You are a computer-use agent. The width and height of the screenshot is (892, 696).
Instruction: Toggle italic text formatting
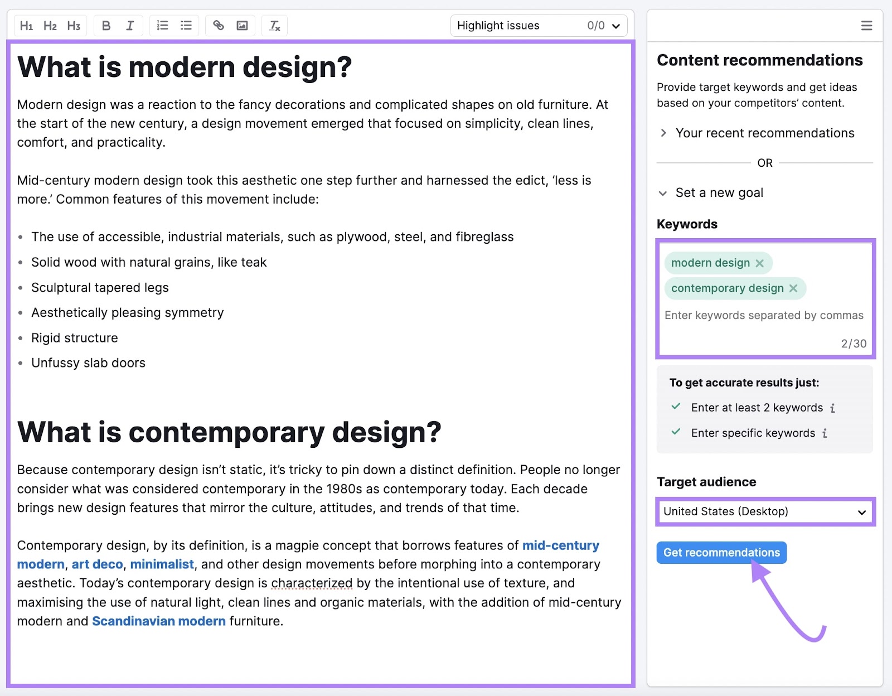(130, 26)
